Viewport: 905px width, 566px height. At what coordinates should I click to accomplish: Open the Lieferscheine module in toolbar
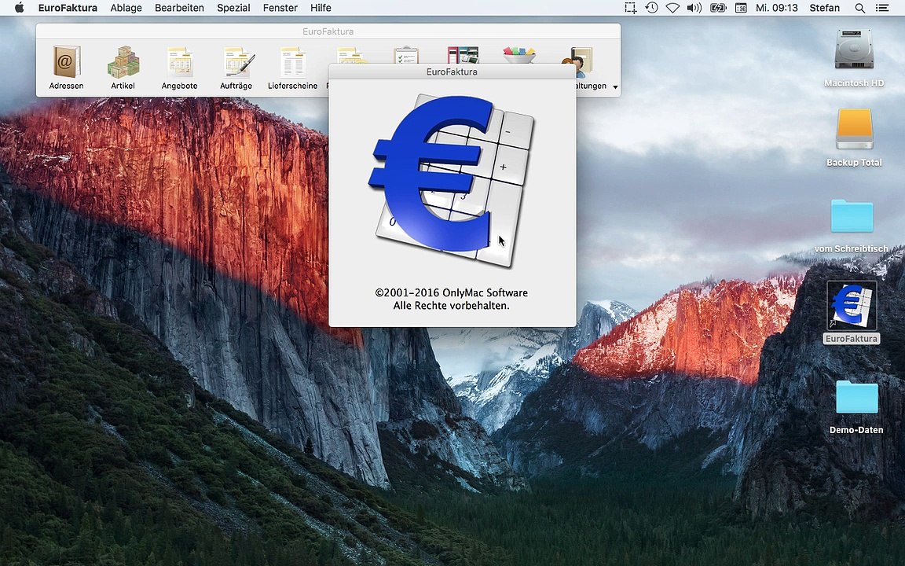tap(292, 68)
